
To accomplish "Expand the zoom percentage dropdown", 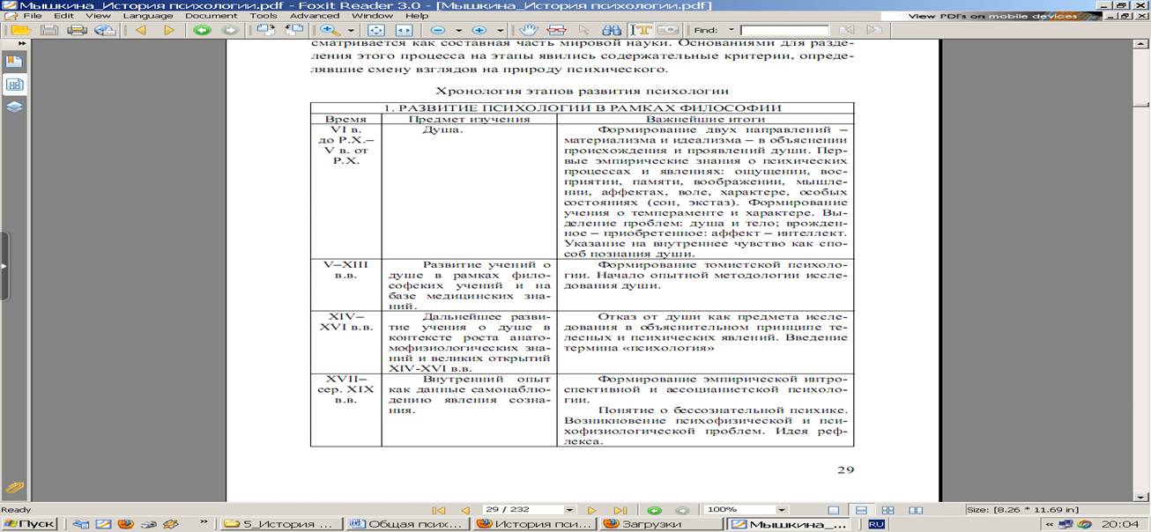I will coord(781,510).
